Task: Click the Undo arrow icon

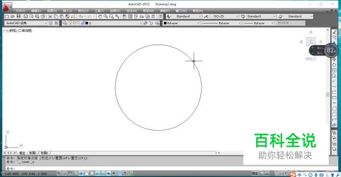Action: tap(81, 16)
